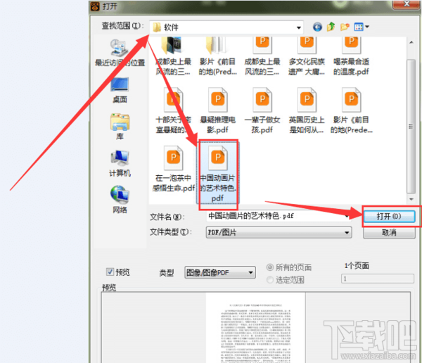Go up one folder level icon
This screenshot has height=363, width=422.
[331, 27]
